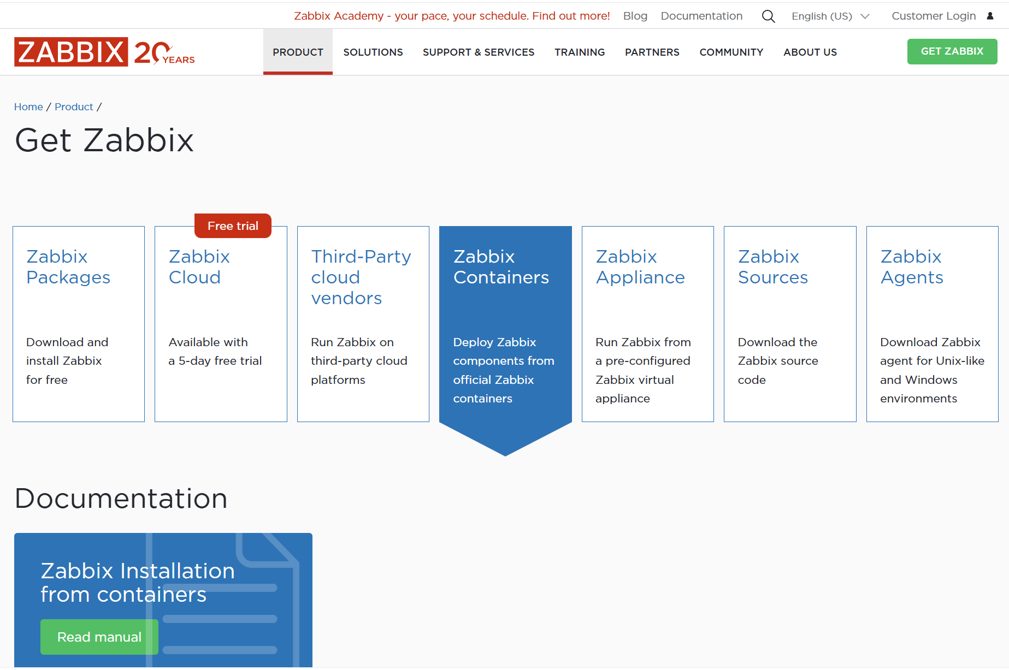The height and width of the screenshot is (670, 1009).
Task: Click the Read manual button
Action: click(99, 637)
